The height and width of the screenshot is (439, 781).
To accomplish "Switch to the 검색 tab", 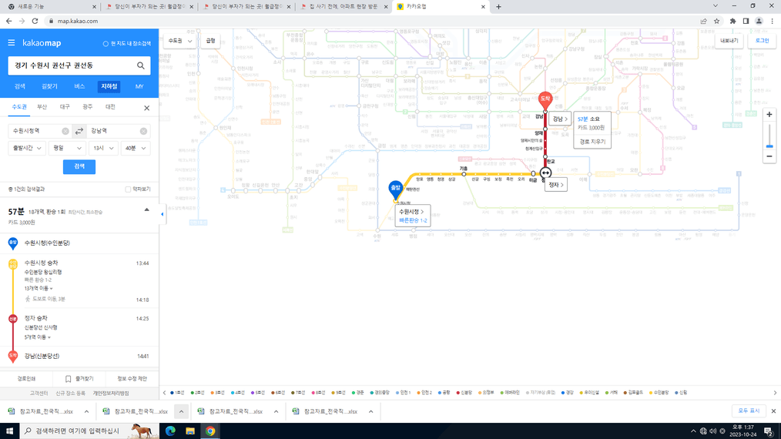I will [x=20, y=86].
